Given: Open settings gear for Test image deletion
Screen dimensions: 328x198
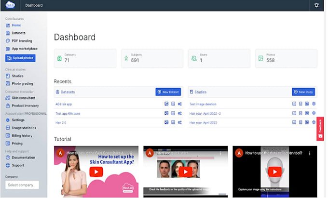Looking at the screenshot, I should click(314, 104).
